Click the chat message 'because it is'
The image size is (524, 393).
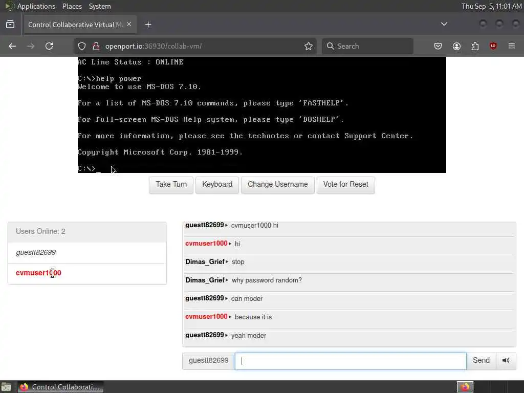point(253,317)
